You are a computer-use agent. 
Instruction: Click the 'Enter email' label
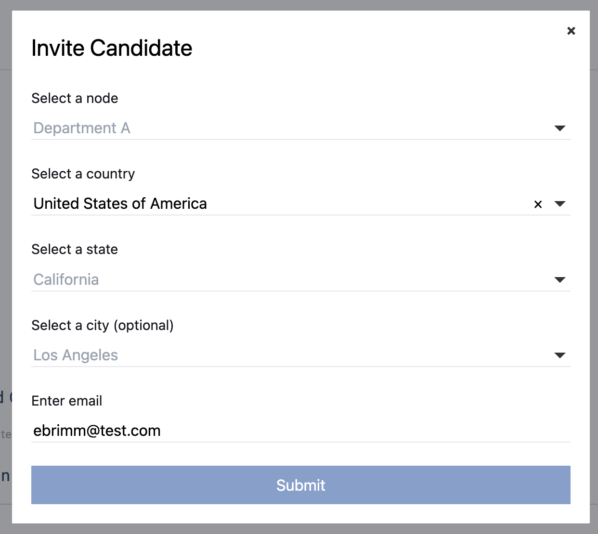click(x=67, y=401)
